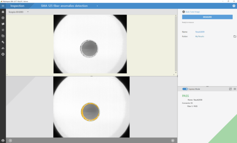Expand the Scopio-B 6383 device dropdown
Screen dimensions: 237x143
point(28,12)
